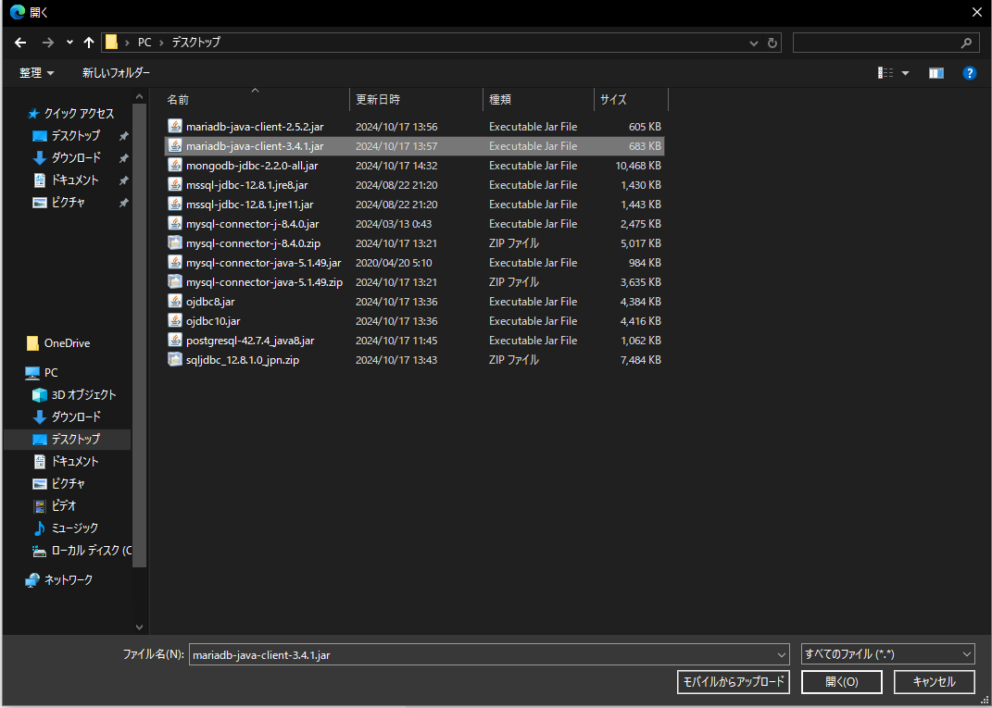Open the 整理 menu
The height and width of the screenshot is (708, 992).
pos(37,73)
